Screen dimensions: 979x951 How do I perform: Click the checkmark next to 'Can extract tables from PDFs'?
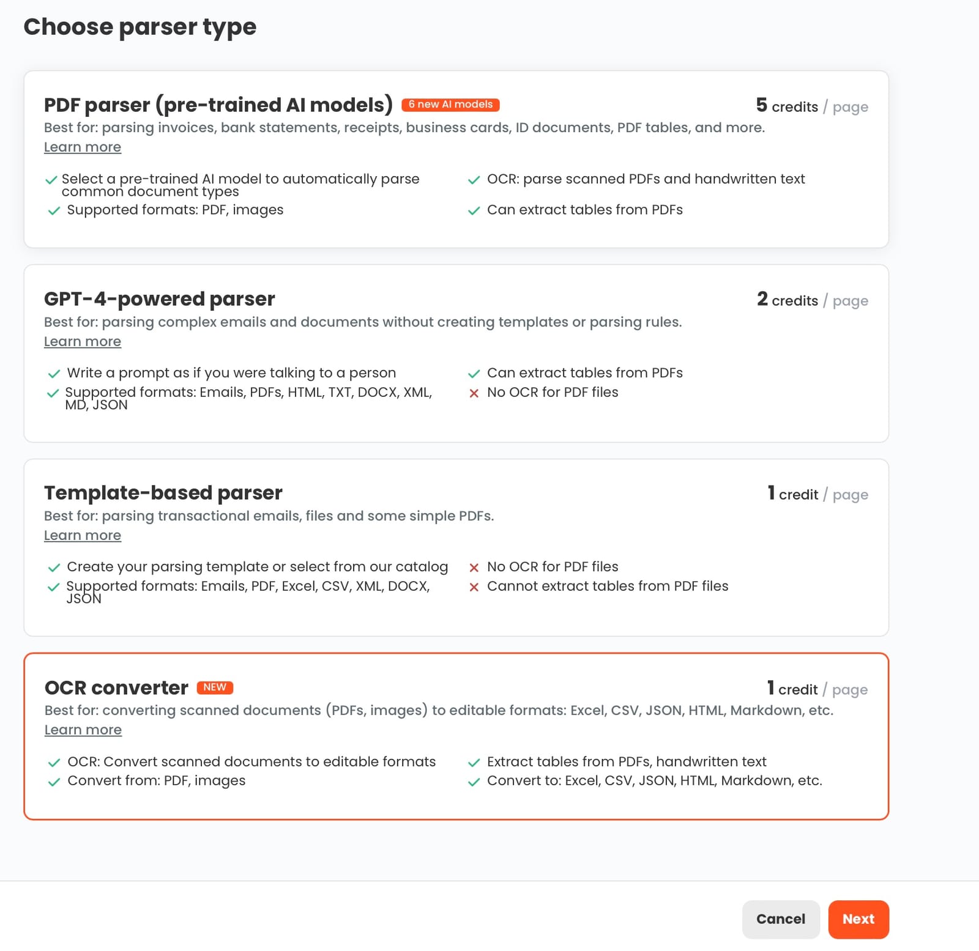pos(474,210)
